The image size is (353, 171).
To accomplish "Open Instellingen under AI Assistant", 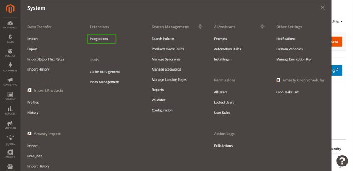I will click(x=223, y=59).
